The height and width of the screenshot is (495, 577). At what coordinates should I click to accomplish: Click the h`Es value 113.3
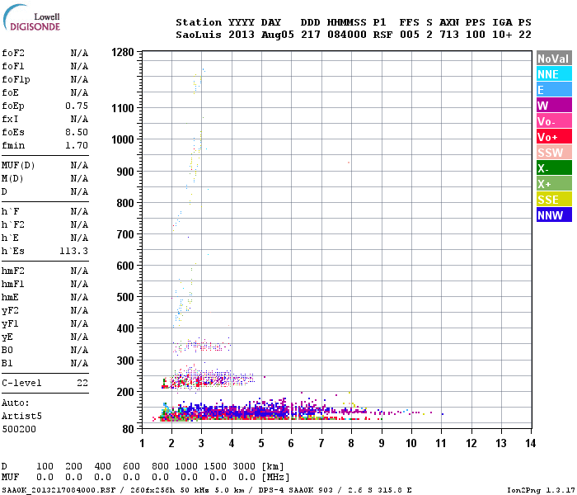[x=74, y=251]
